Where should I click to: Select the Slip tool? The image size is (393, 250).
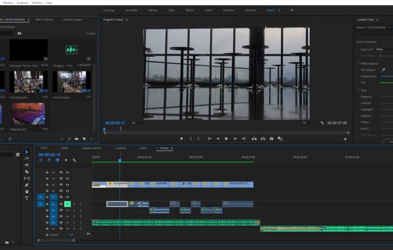[27, 179]
